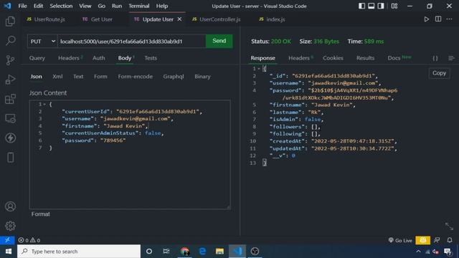Viewport: 459px width, 258px height.
Task: Open the Auth tab
Action: point(99,58)
